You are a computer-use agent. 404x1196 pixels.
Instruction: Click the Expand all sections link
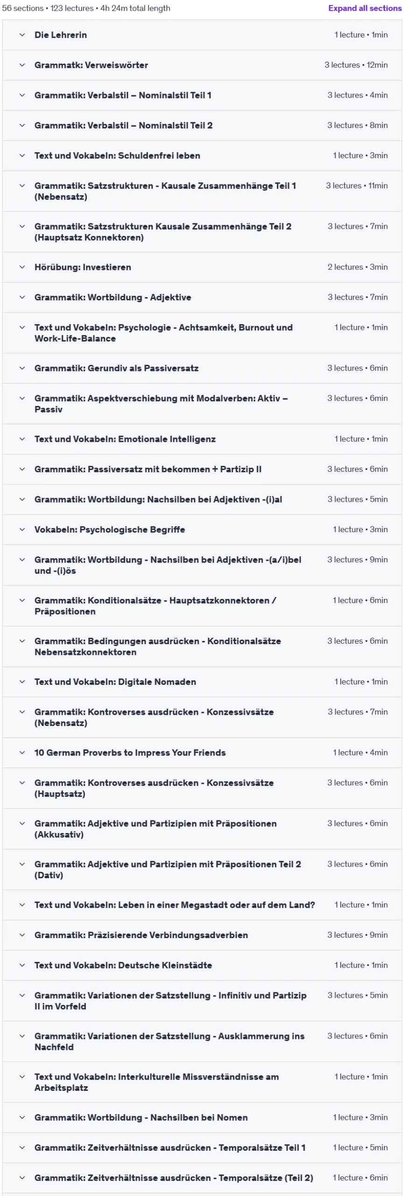pyautogui.click(x=364, y=8)
